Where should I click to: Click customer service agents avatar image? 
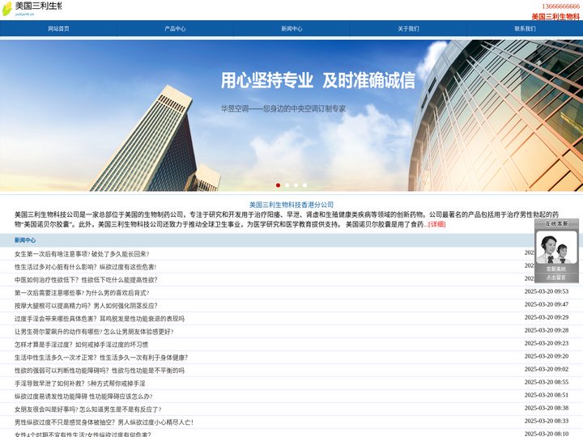coord(556,247)
